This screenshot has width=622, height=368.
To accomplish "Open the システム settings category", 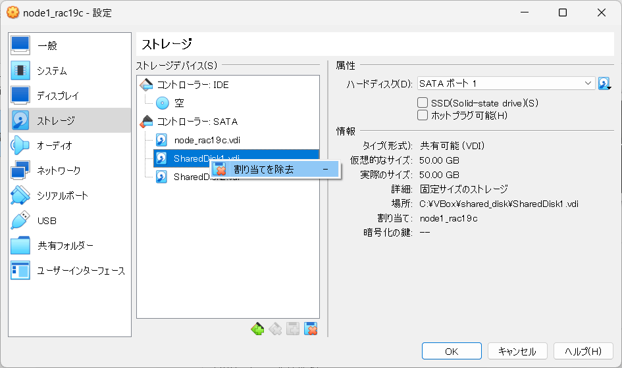I will pos(69,70).
